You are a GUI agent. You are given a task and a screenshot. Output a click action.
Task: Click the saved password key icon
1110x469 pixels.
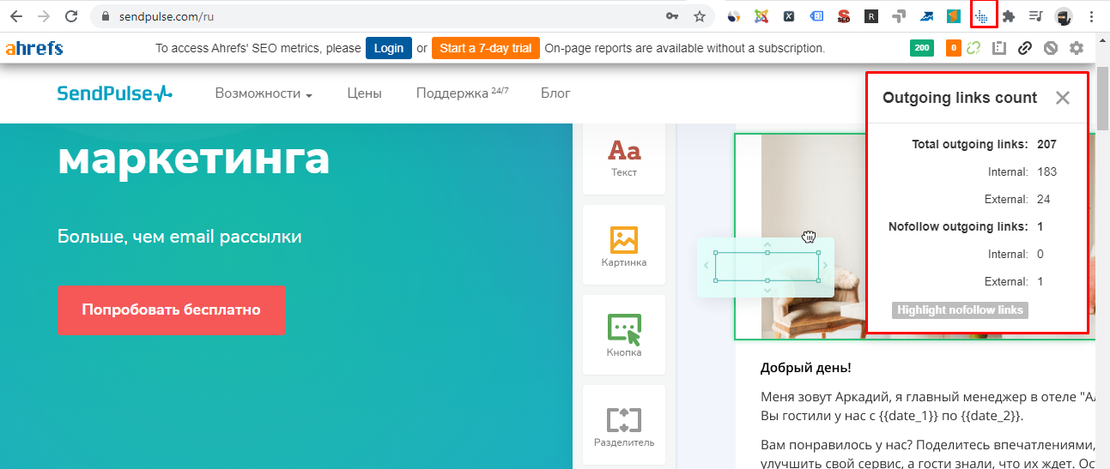[672, 16]
